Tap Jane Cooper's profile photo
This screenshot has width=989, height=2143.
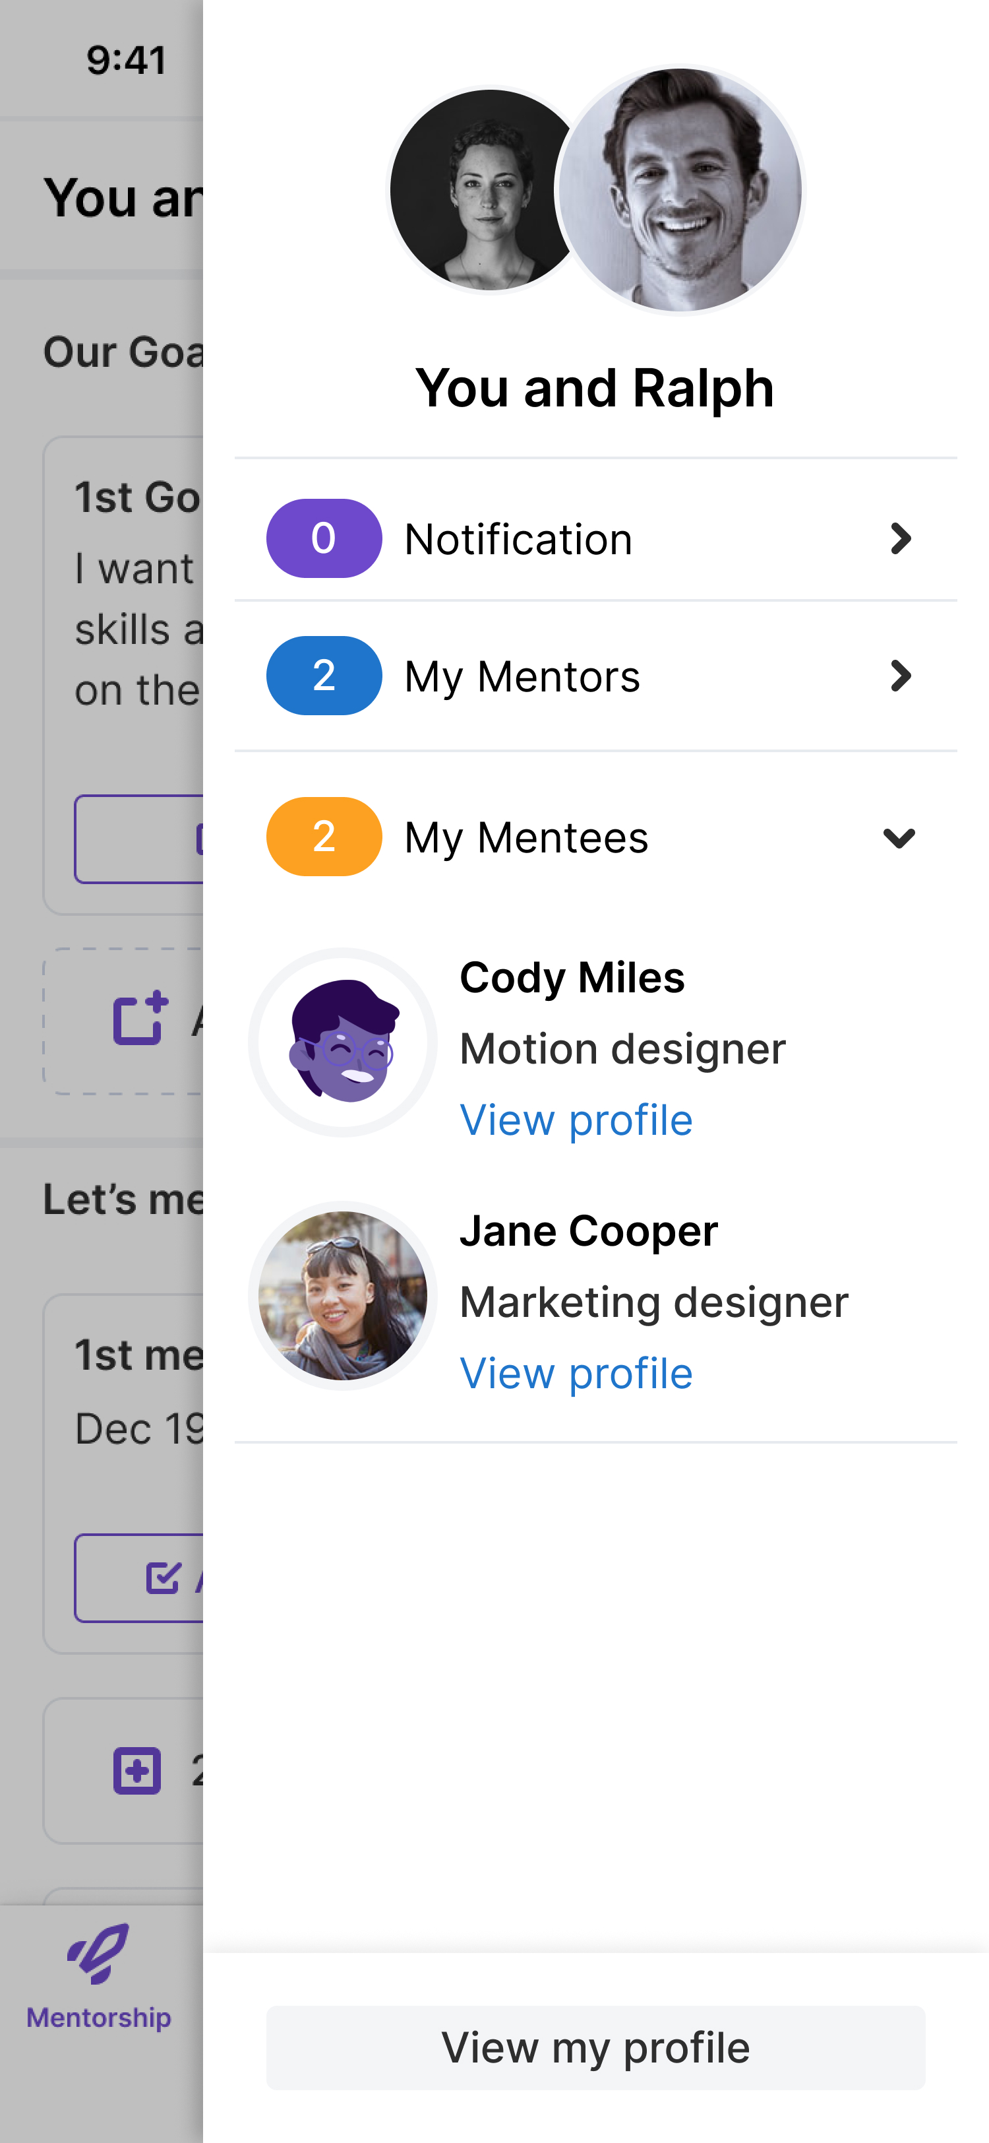344,1295
